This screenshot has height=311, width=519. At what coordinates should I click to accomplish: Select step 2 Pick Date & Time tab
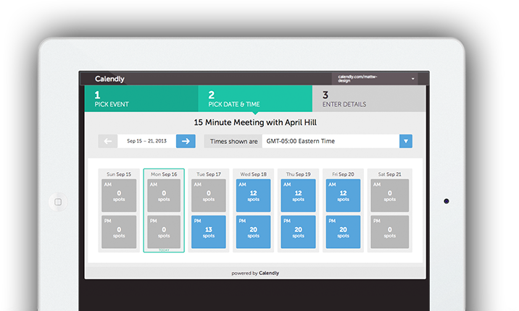(x=255, y=98)
